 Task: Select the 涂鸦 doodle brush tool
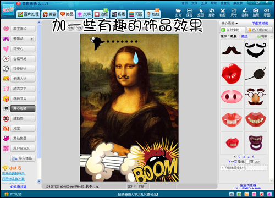245,13
